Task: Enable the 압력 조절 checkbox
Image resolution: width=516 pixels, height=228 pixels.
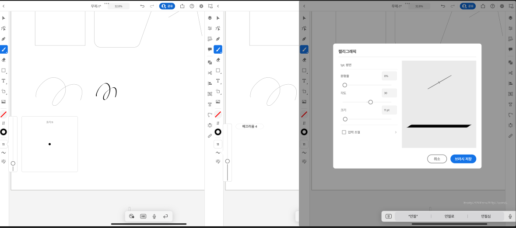Action: 344,132
